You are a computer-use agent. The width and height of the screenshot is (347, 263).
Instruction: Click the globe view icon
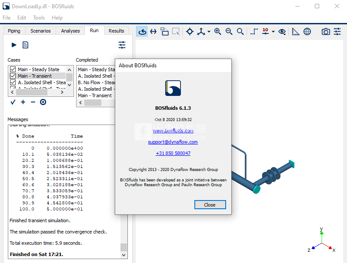[307, 32]
